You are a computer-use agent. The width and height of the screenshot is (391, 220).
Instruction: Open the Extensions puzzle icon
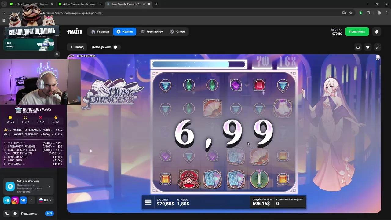pos(368,13)
